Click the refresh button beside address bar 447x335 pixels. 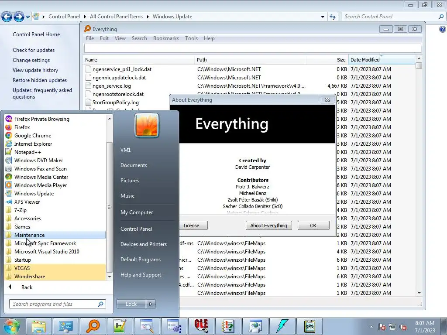[x=332, y=17]
